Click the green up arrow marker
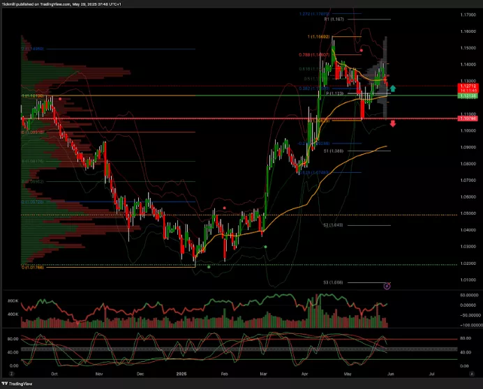The image size is (483, 389). coord(393,89)
